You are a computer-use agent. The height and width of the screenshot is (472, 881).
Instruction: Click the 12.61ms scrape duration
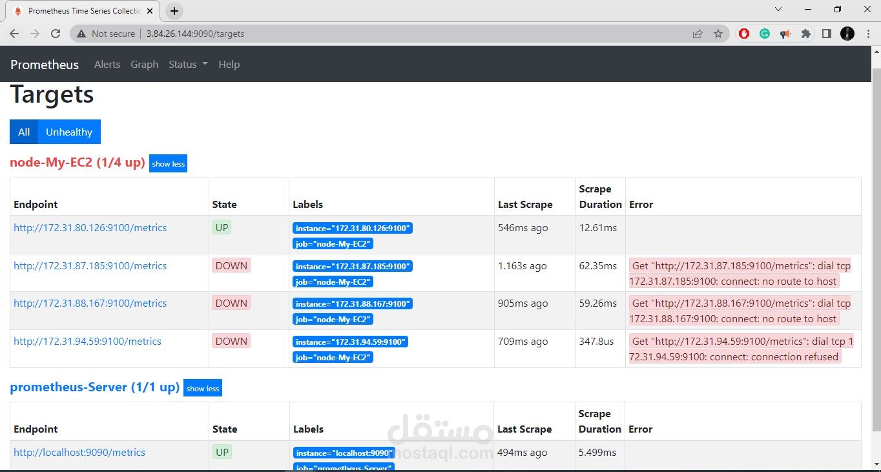(x=597, y=228)
